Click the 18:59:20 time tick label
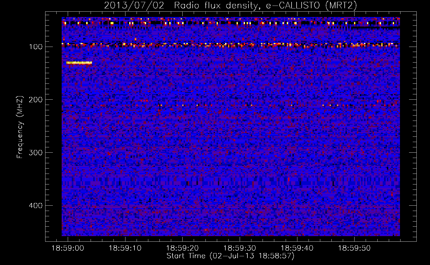 click(x=182, y=248)
